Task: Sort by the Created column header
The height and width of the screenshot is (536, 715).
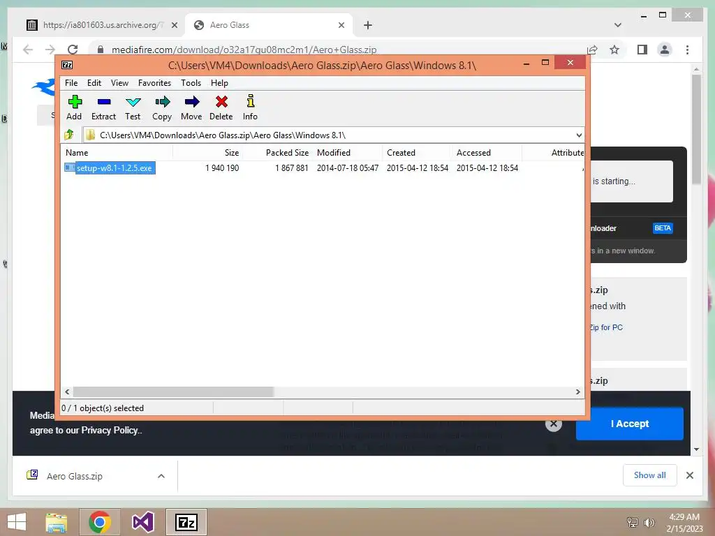Action: tap(418, 153)
